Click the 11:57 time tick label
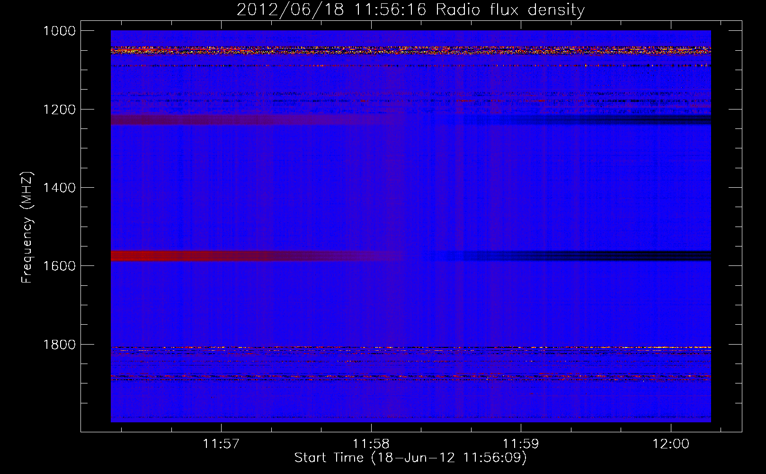Screen dimensions: 766x474 pyautogui.click(x=221, y=444)
